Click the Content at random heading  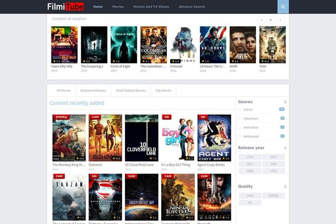click(69, 18)
